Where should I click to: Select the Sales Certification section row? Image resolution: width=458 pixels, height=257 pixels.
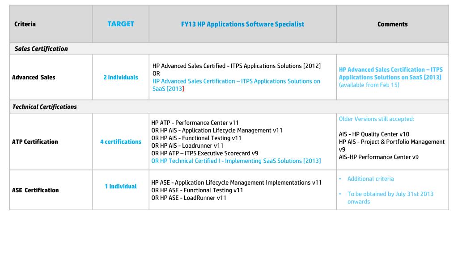click(229, 49)
